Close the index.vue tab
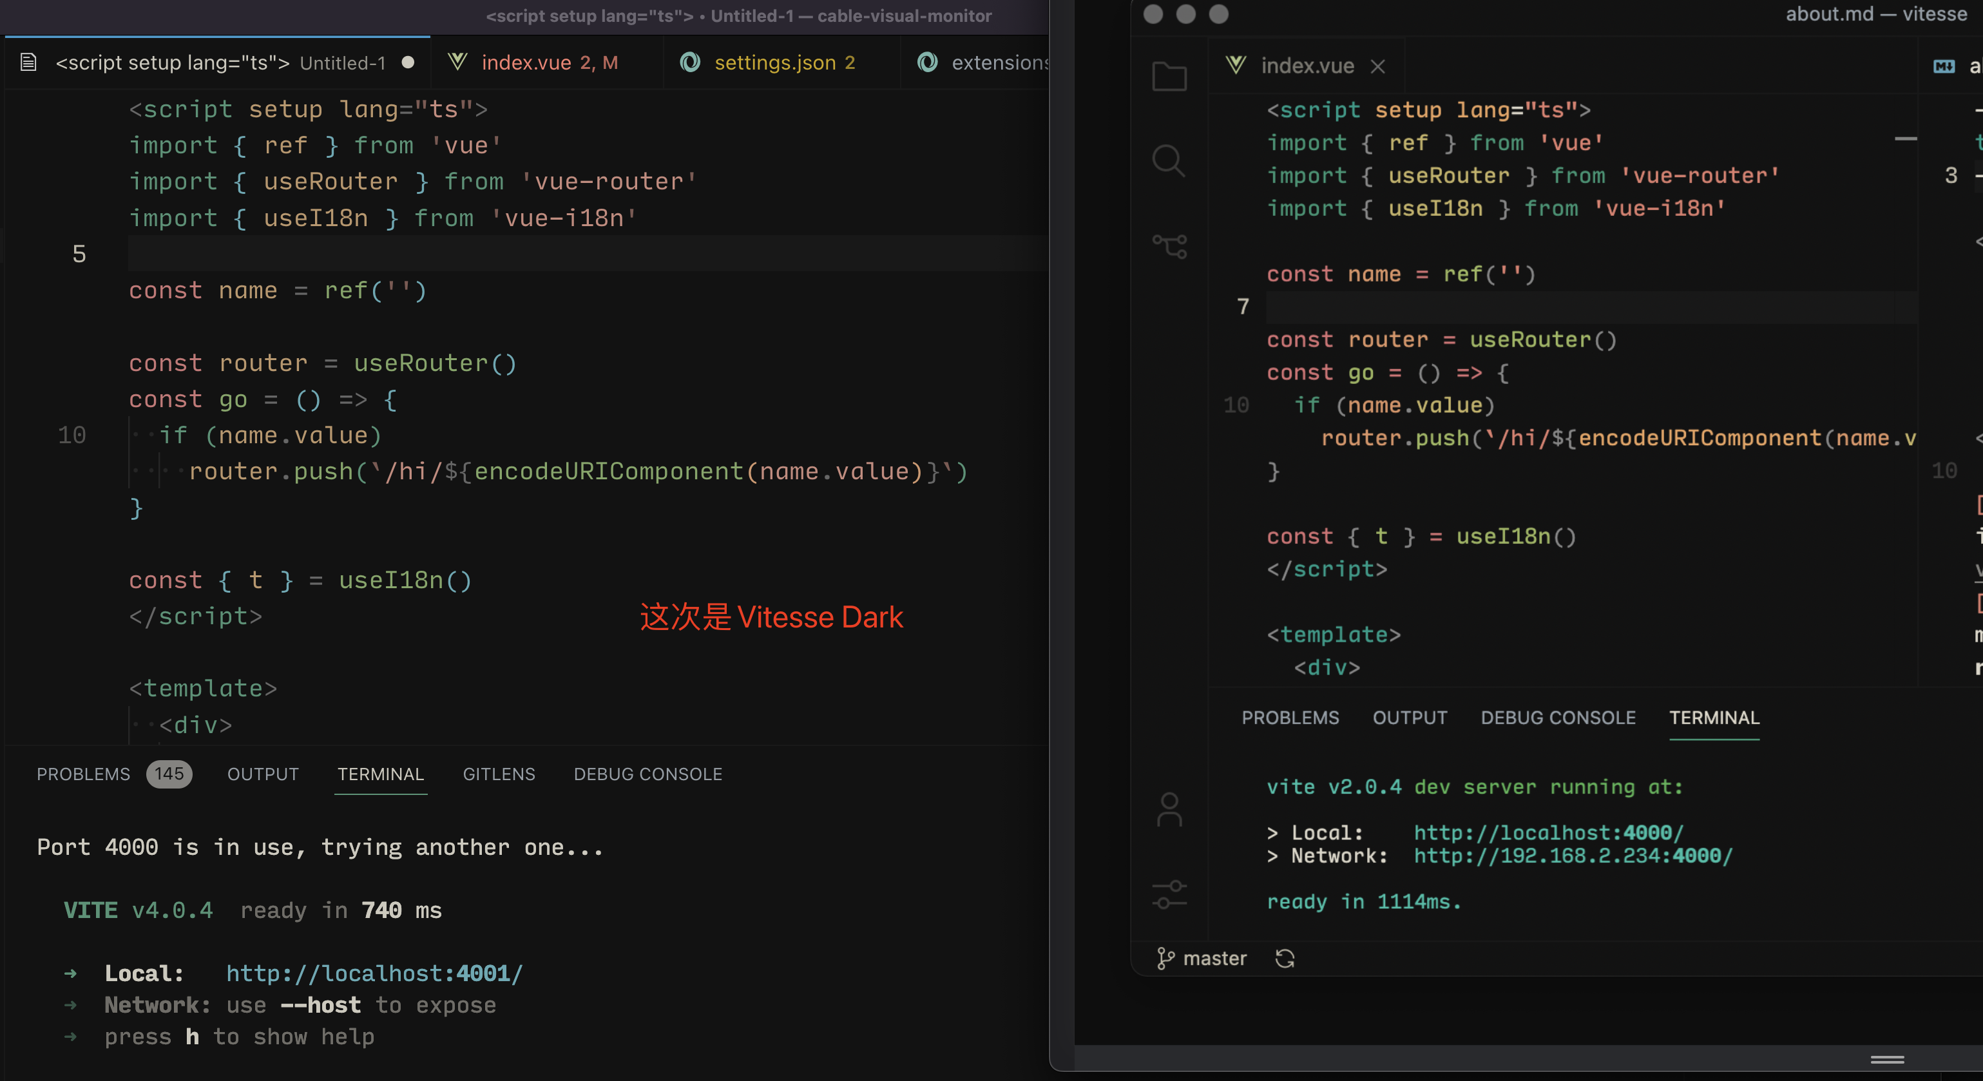This screenshot has height=1081, width=1983. click(x=1377, y=66)
